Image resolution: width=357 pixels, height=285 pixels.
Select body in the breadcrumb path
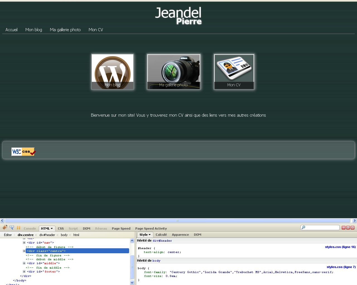tap(64, 235)
